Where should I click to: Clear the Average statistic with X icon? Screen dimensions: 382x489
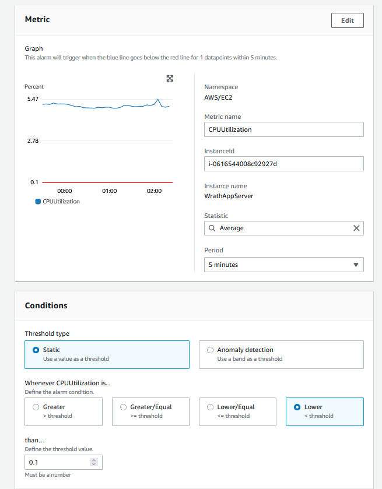(x=356, y=228)
